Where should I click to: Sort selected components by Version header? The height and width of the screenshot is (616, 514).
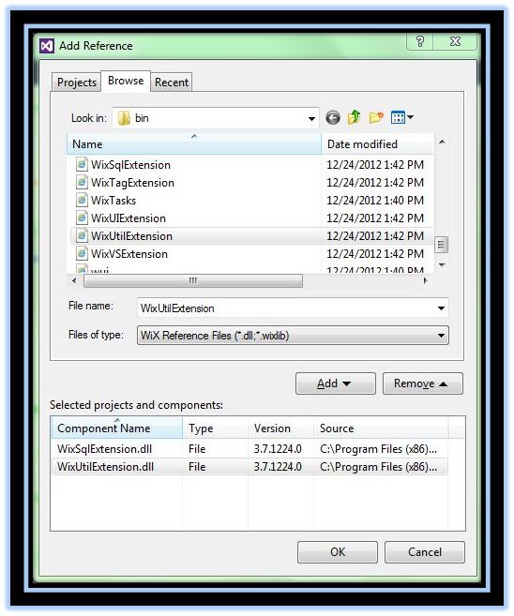point(281,428)
